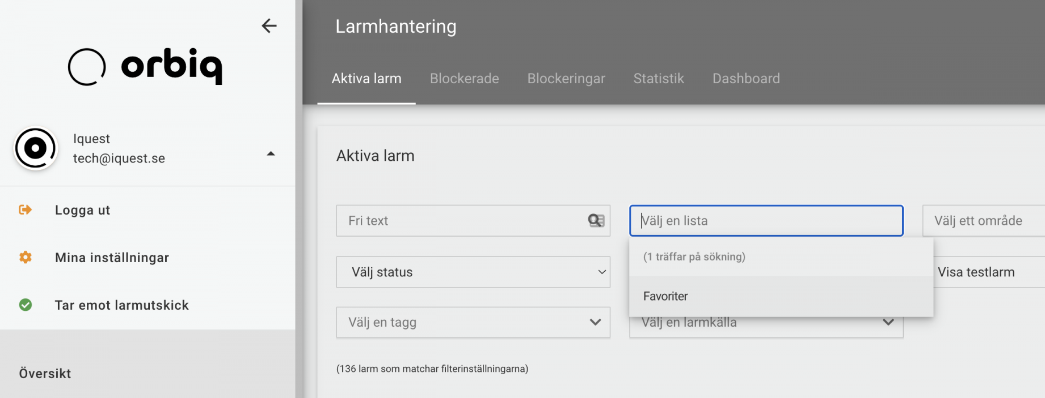The height and width of the screenshot is (398, 1045).
Task: Open the Välj en larmkälla dropdown
Action: [x=766, y=323]
